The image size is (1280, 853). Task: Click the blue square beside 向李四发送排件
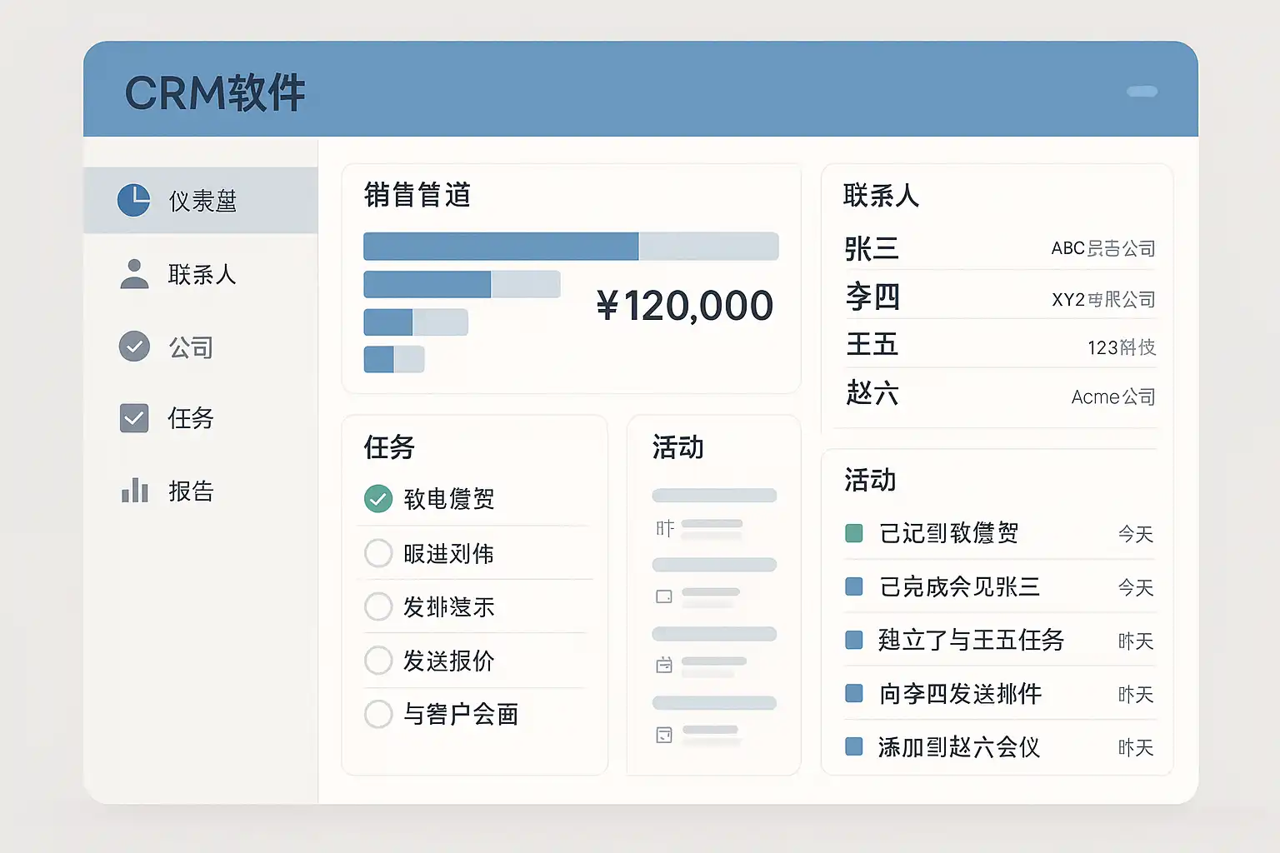tap(854, 693)
